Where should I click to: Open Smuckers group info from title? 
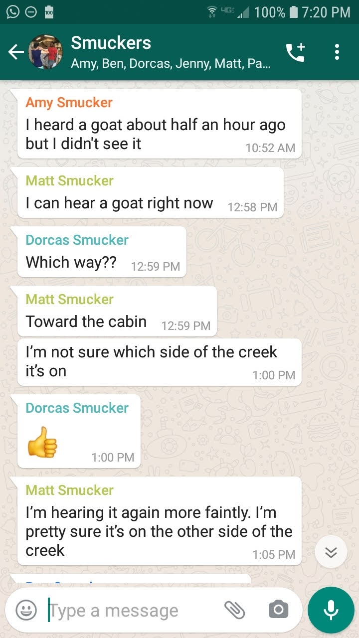(111, 43)
